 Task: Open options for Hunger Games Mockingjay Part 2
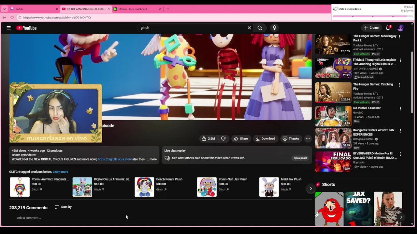[x=399, y=37]
